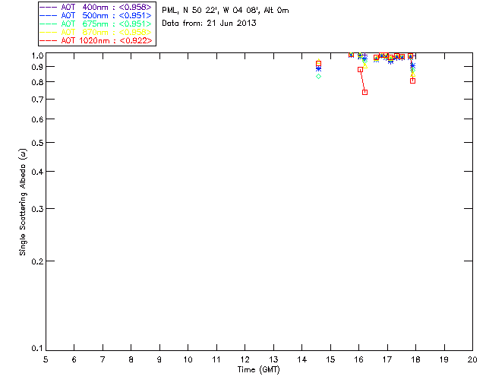Click the x-axis tick label 14
This screenshot has height=389, width=486.
point(302,359)
